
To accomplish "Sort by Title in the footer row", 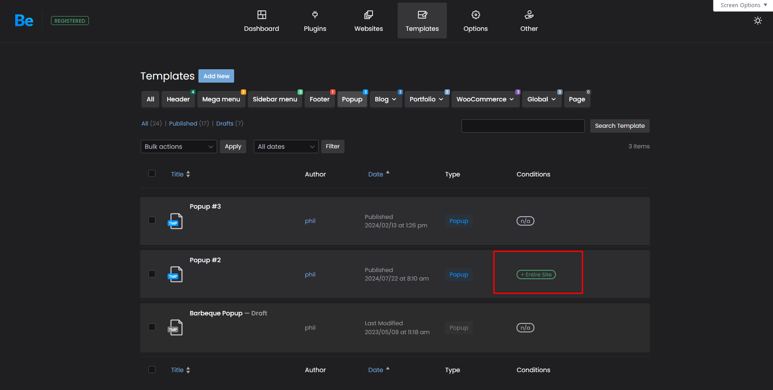I will (x=181, y=370).
